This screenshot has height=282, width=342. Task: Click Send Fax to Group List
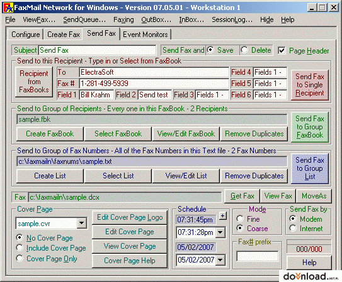[309, 168]
